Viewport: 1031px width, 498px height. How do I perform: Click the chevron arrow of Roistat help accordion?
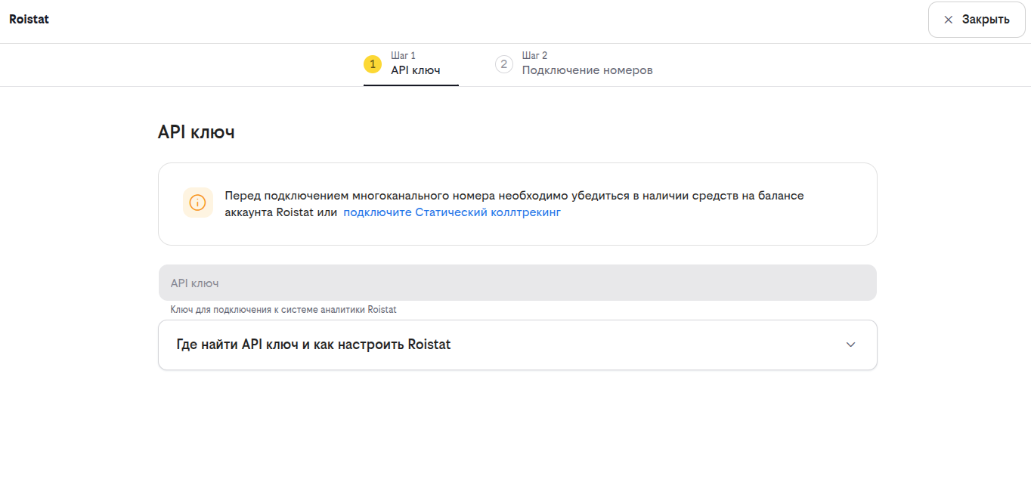point(850,345)
